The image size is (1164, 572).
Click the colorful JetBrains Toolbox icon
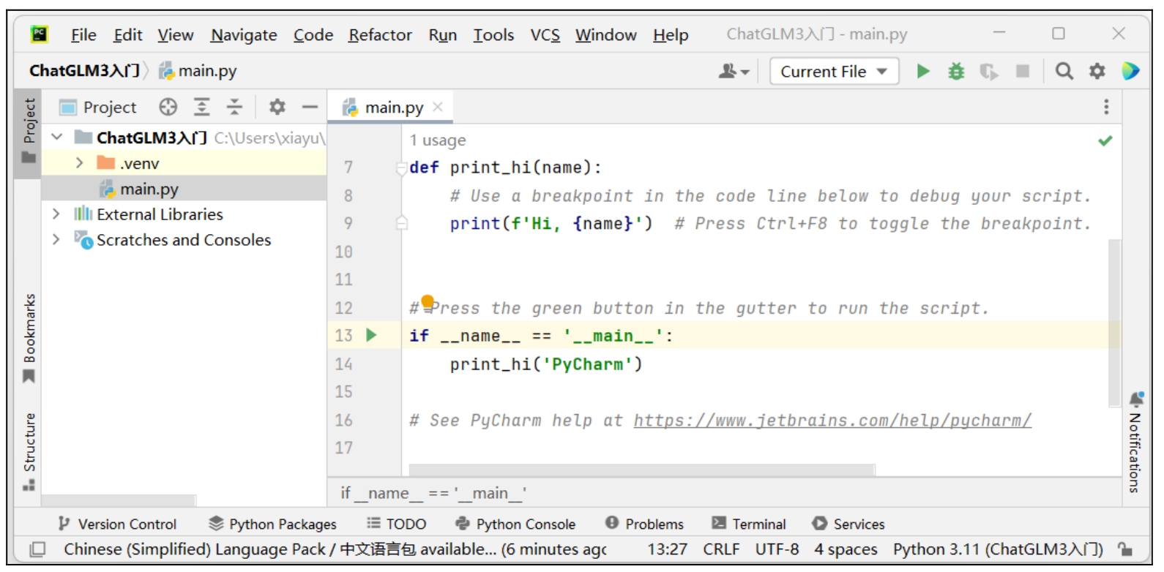tap(1130, 71)
